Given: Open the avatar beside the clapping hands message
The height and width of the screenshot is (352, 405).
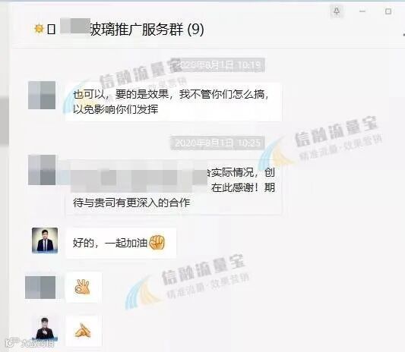Looking at the screenshot, I should (45, 329).
